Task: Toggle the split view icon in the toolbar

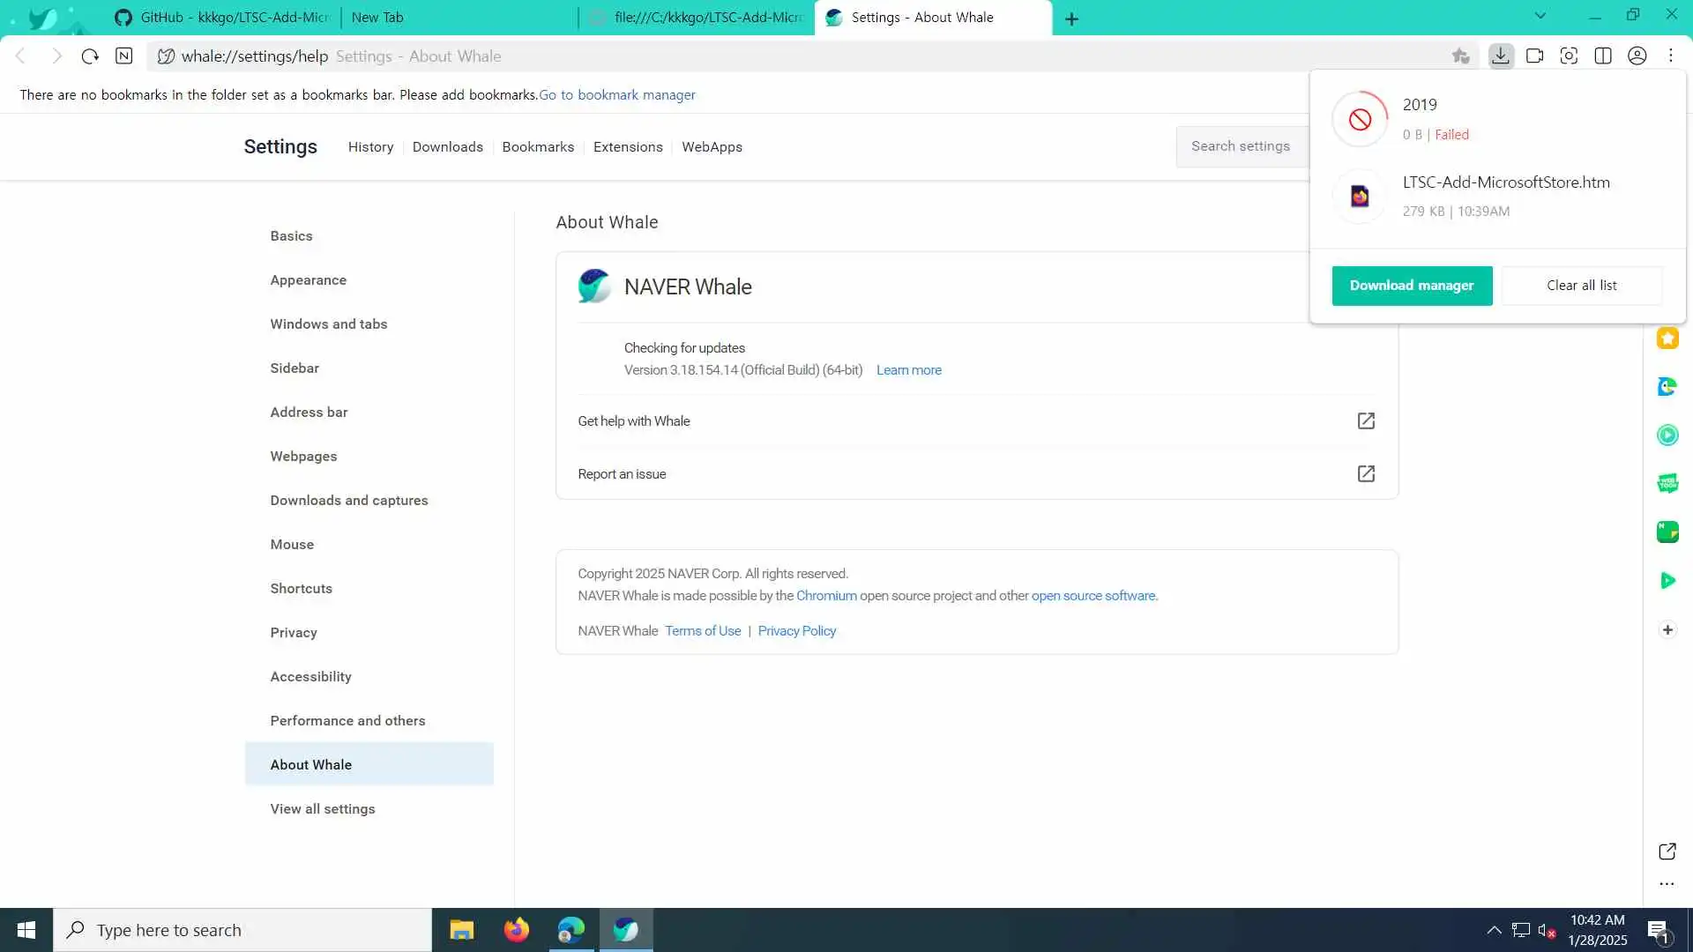Action: [x=1603, y=56]
